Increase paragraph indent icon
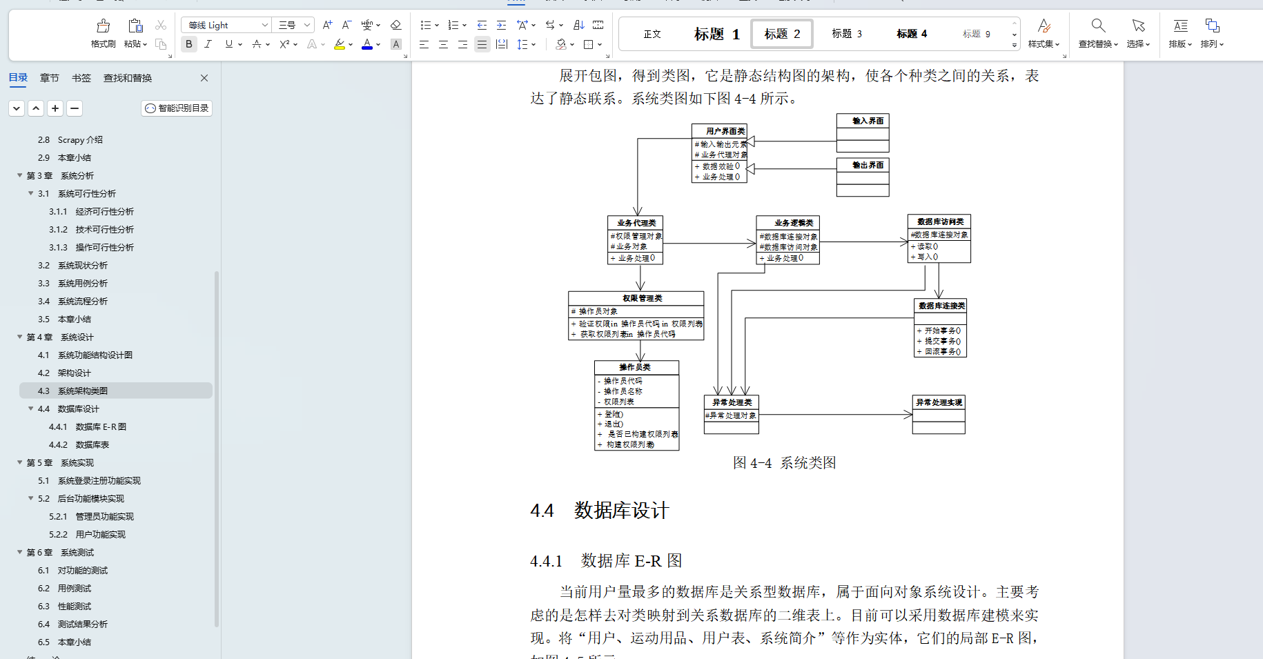 [x=501, y=25]
